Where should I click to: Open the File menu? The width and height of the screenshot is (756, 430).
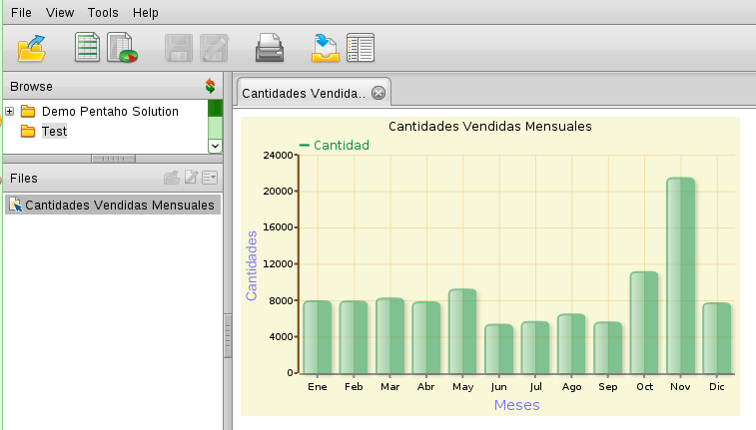21,13
